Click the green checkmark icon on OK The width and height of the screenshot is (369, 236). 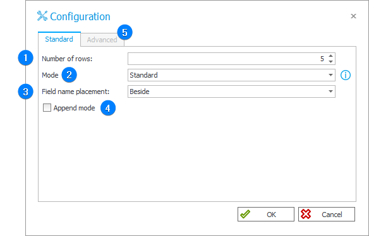(245, 214)
